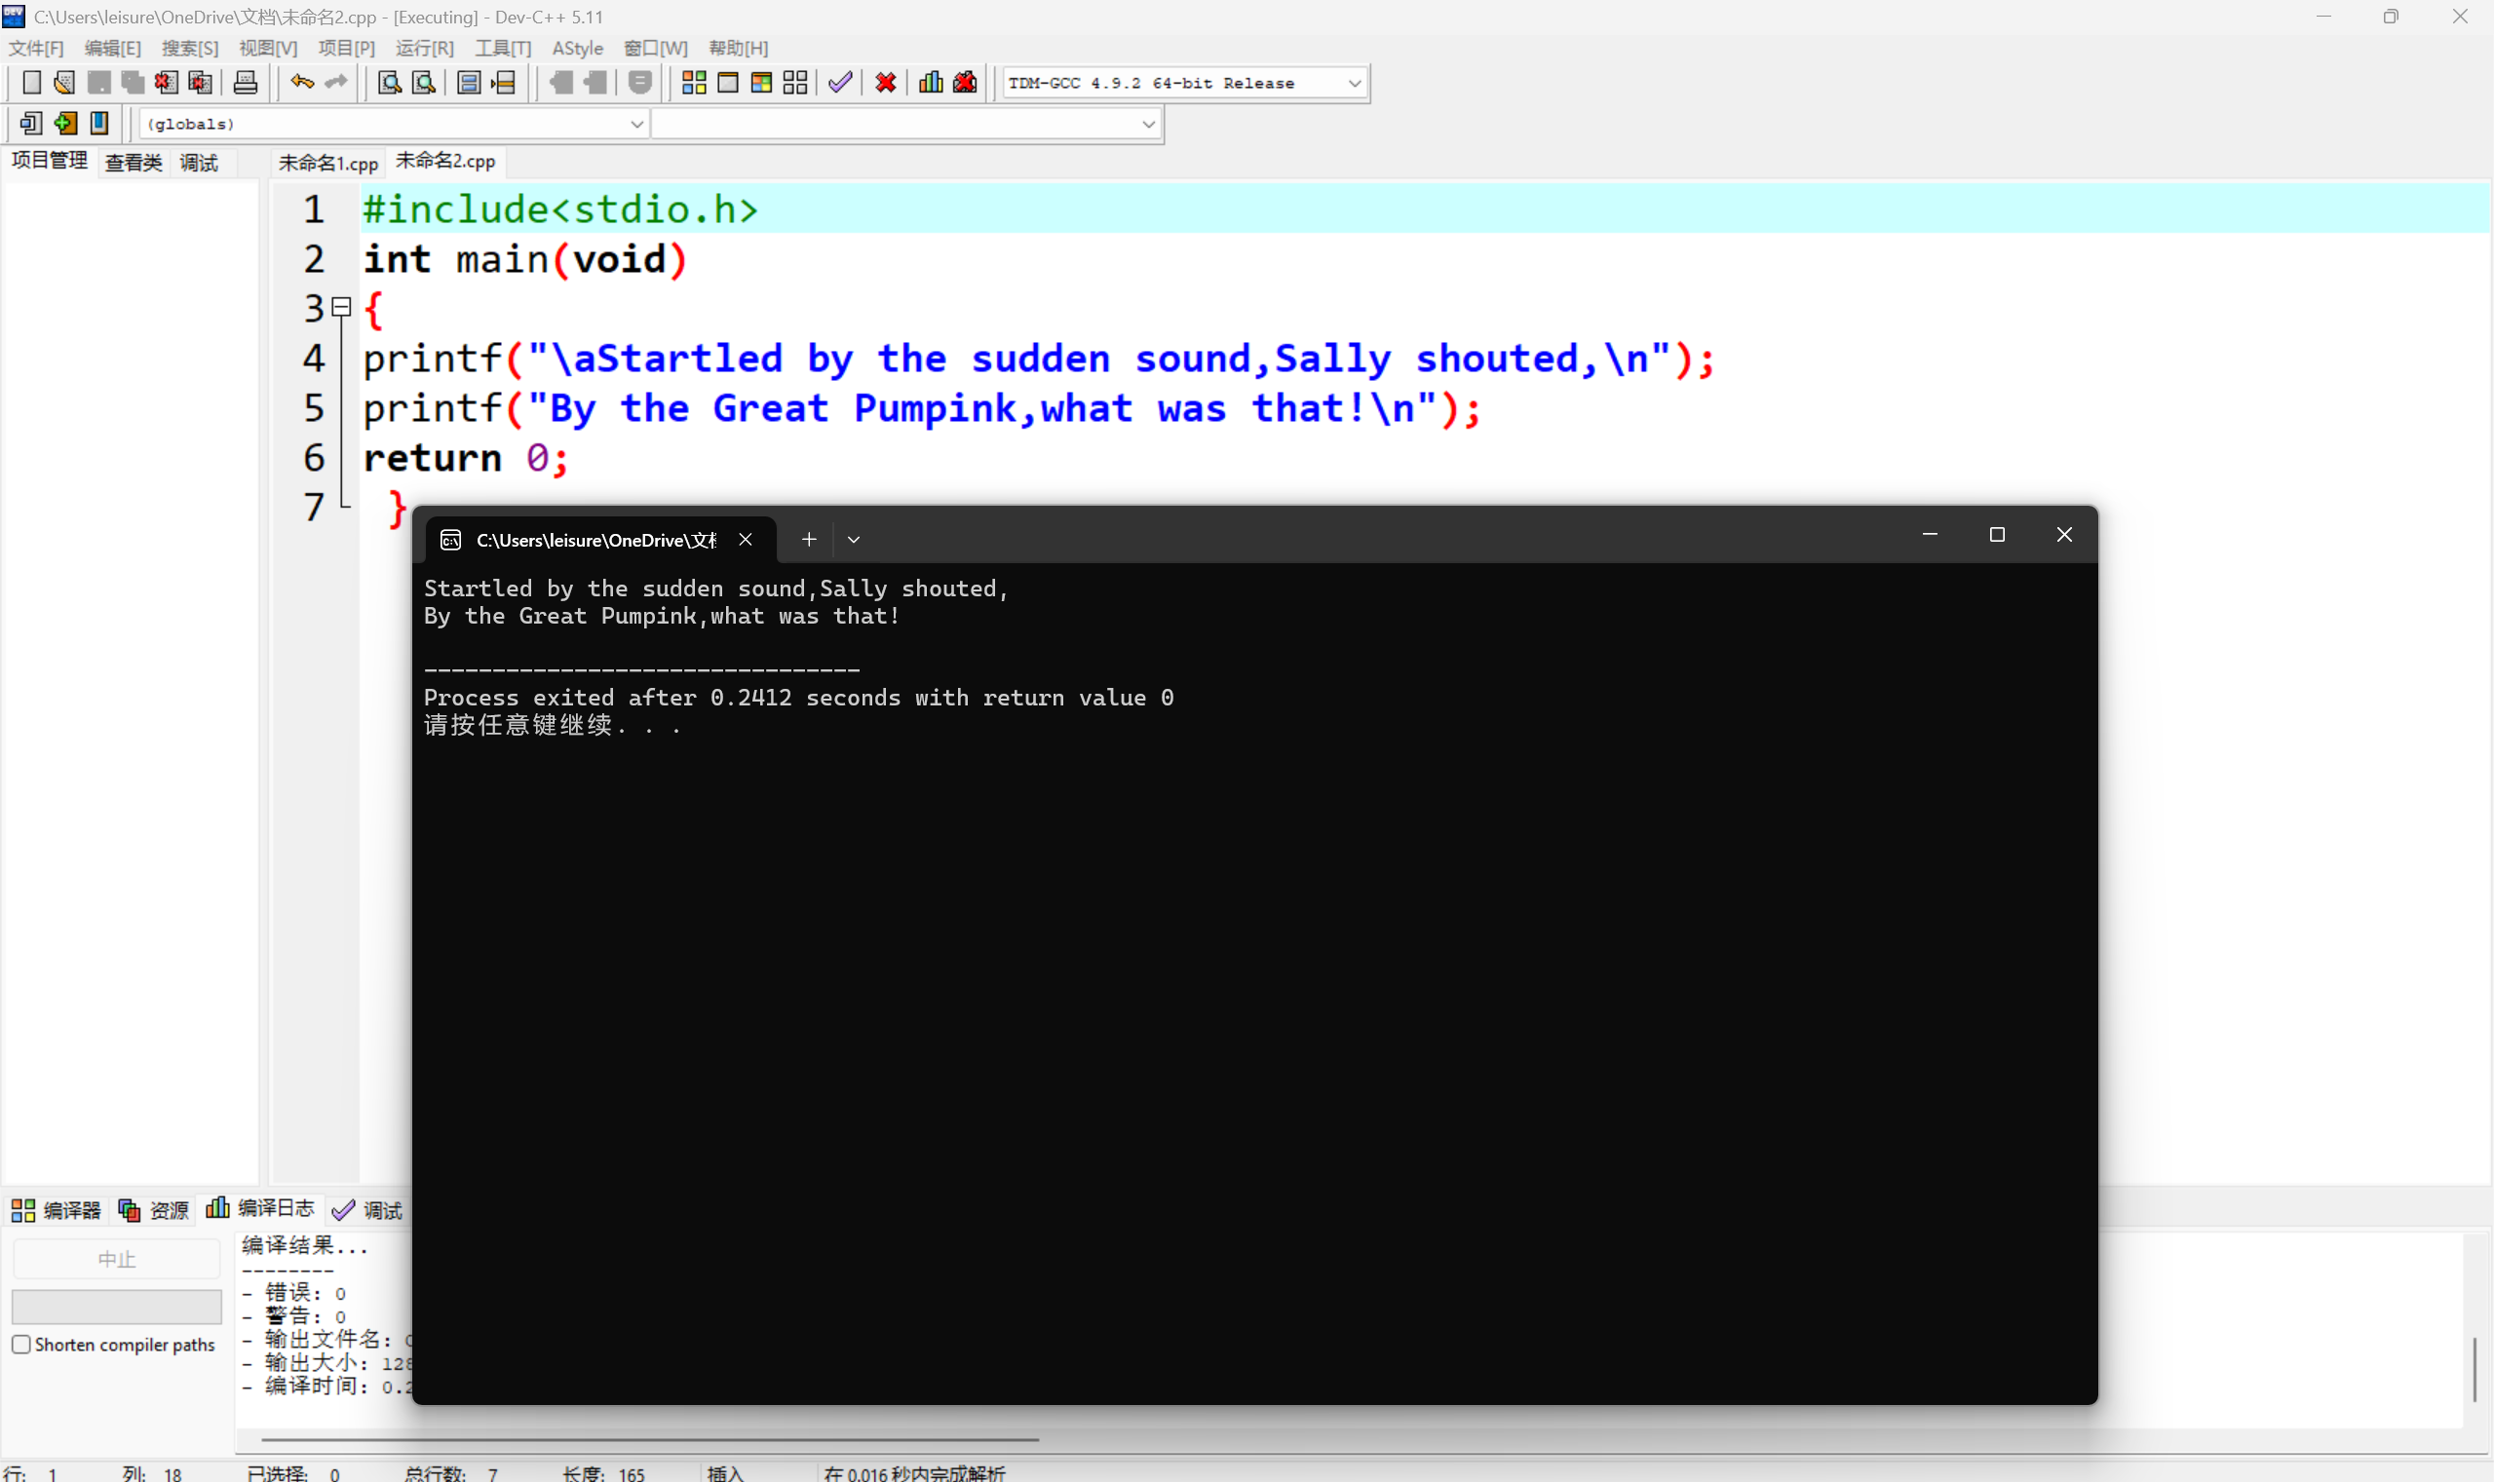Enable the Shorten compiler paths checkbox
Image resolution: width=2494 pixels, height=1482 pixels.
click(x=22, y=1345)
